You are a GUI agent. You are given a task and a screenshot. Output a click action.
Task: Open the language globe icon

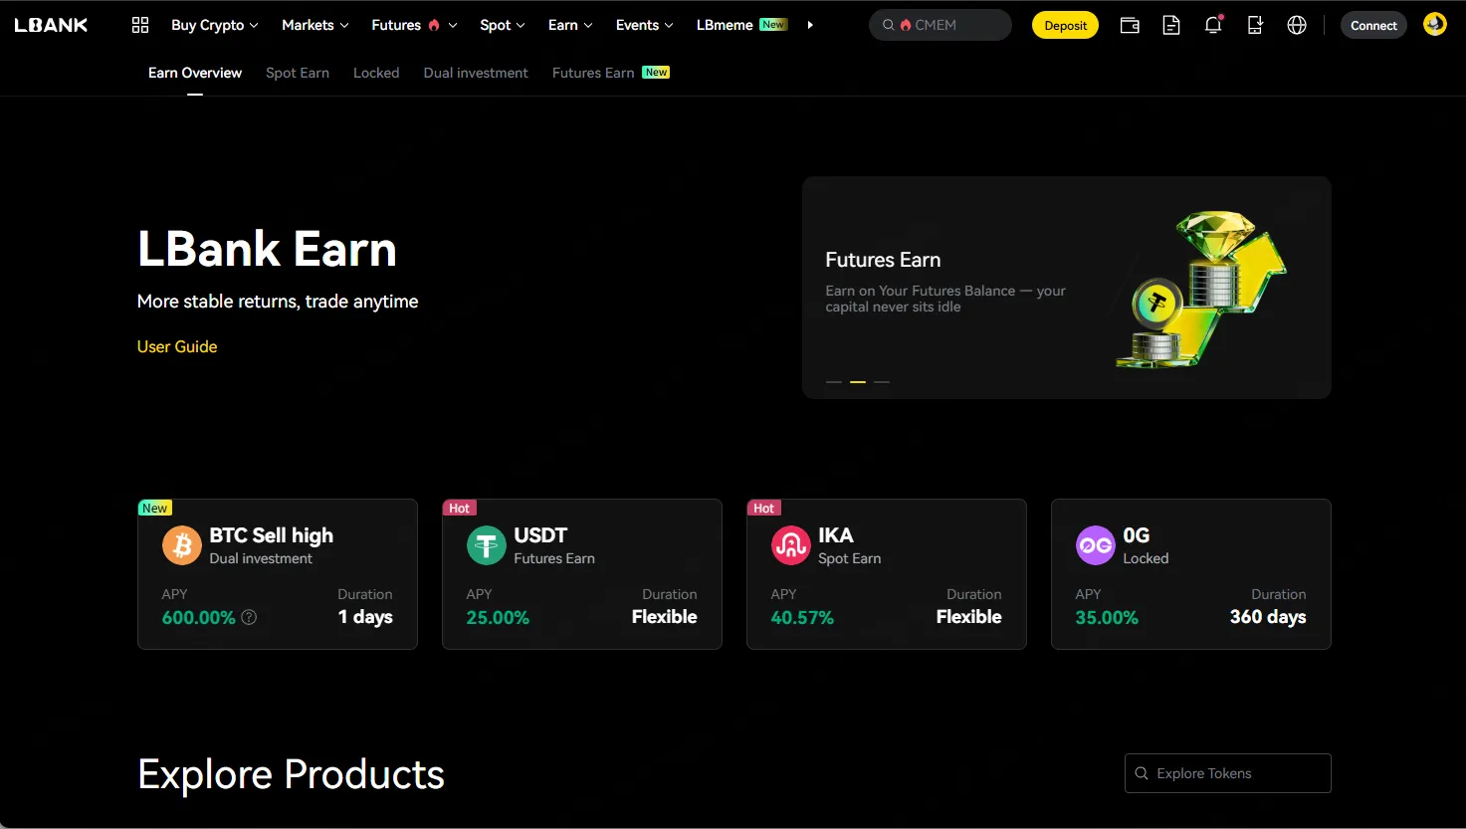pos(1297,26)
